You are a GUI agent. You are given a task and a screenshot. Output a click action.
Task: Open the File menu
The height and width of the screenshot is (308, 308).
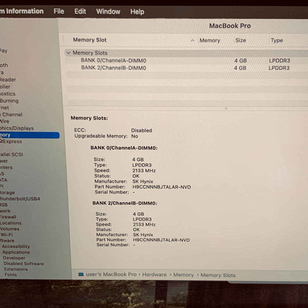59,11
